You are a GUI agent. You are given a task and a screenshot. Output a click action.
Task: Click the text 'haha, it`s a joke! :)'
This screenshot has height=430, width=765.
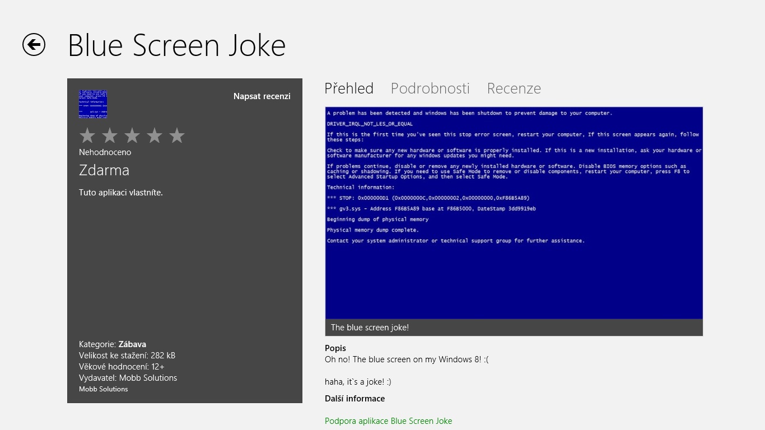point(358,382)
